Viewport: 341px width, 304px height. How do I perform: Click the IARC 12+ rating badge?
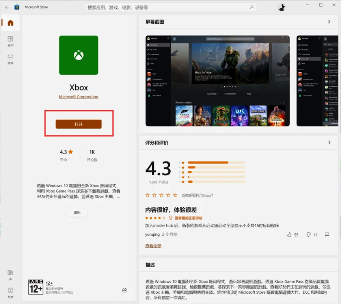coord(35,287)
